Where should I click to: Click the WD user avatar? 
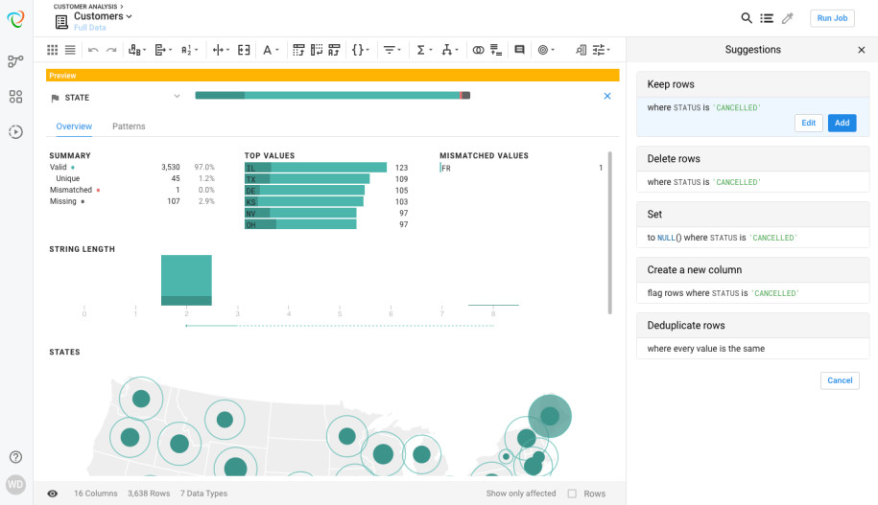[15, 484]
